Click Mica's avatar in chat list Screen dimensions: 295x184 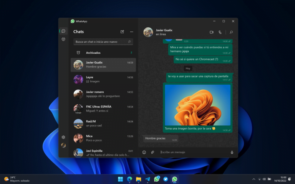78,138
